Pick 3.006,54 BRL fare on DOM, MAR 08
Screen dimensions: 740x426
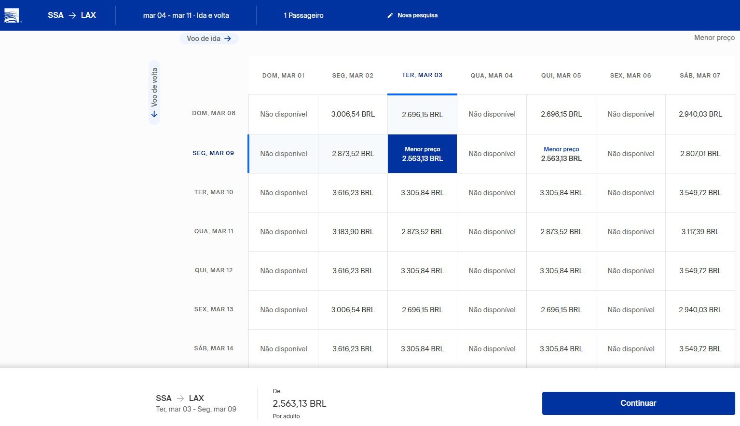(353, 114)
